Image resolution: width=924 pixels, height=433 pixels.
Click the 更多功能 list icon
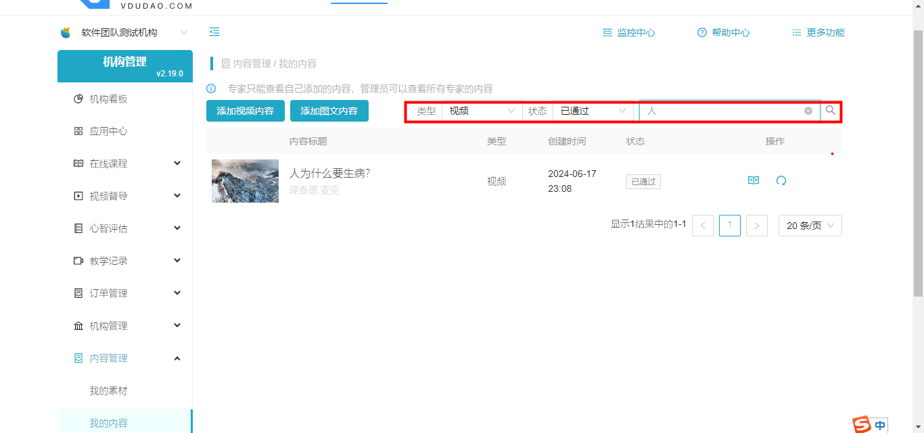797,32
